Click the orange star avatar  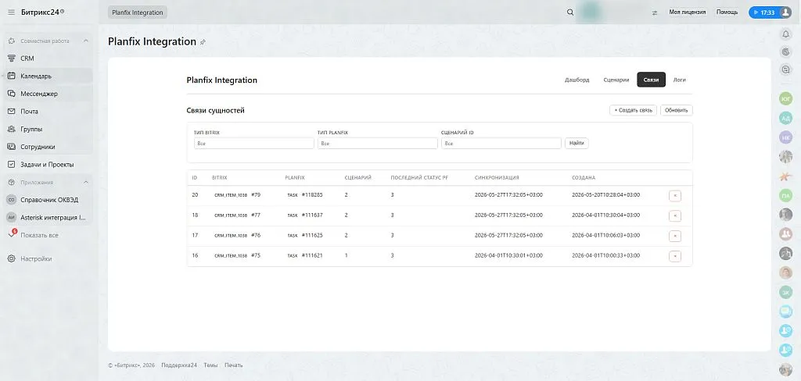click(785, 176)
